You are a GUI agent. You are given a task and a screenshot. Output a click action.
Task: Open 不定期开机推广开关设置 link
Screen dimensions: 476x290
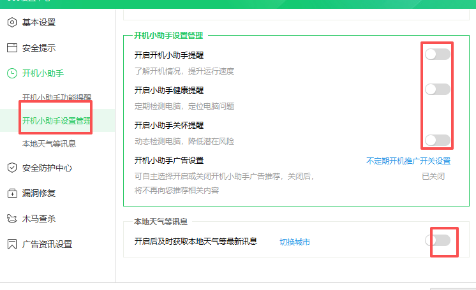point(408,161)
